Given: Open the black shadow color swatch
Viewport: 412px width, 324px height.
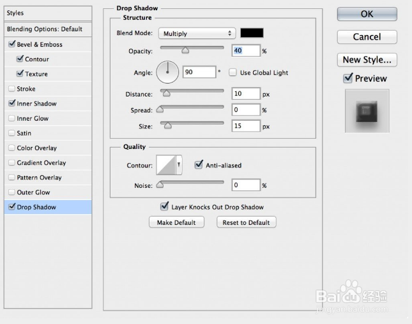Looking at the screenshot, I should [x=252, y=33].
